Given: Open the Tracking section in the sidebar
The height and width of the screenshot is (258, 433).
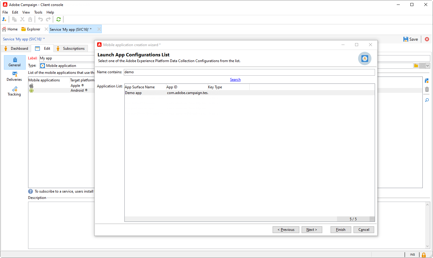Looking at the screenshot, I should point(14,91).
